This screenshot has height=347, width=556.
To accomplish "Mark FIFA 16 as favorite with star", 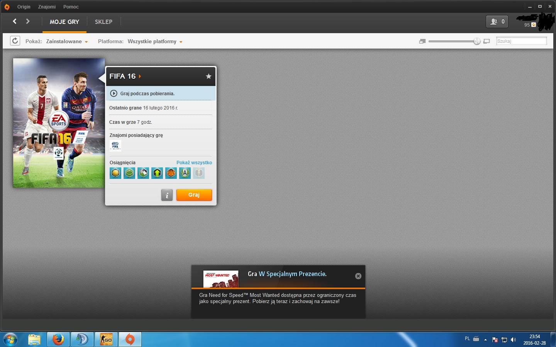I will [x=208, y=76].
